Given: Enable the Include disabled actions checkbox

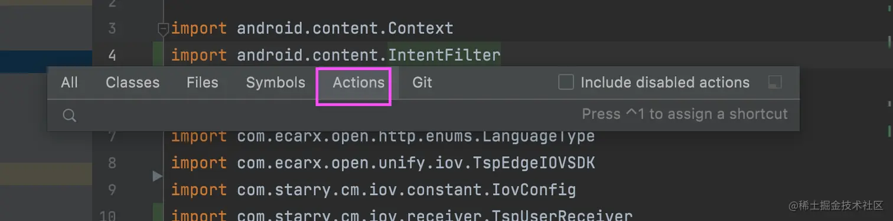Looking at the screenshot, I should [566, 83].
